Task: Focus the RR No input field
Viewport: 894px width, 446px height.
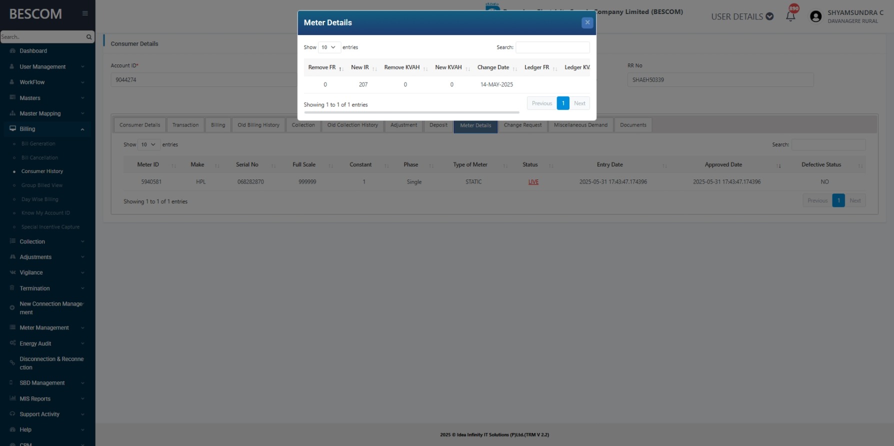Action: (x=720, y=80)
